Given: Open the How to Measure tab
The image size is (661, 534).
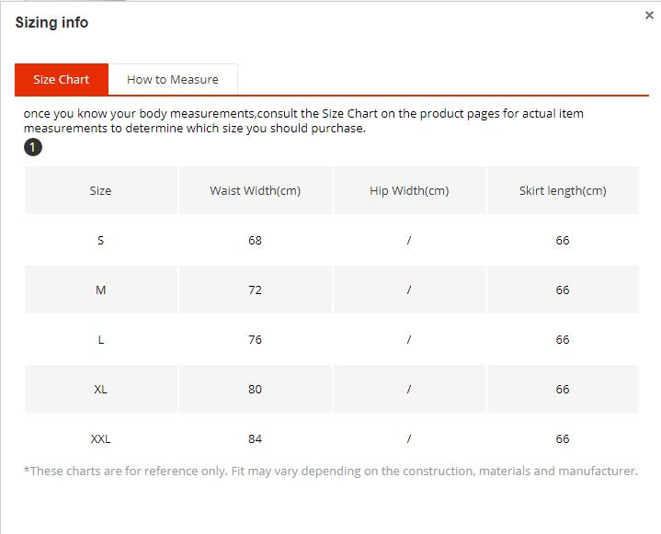Looking at the screenshot, I should 173,80.
